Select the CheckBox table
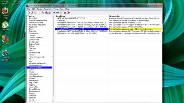 32,31
